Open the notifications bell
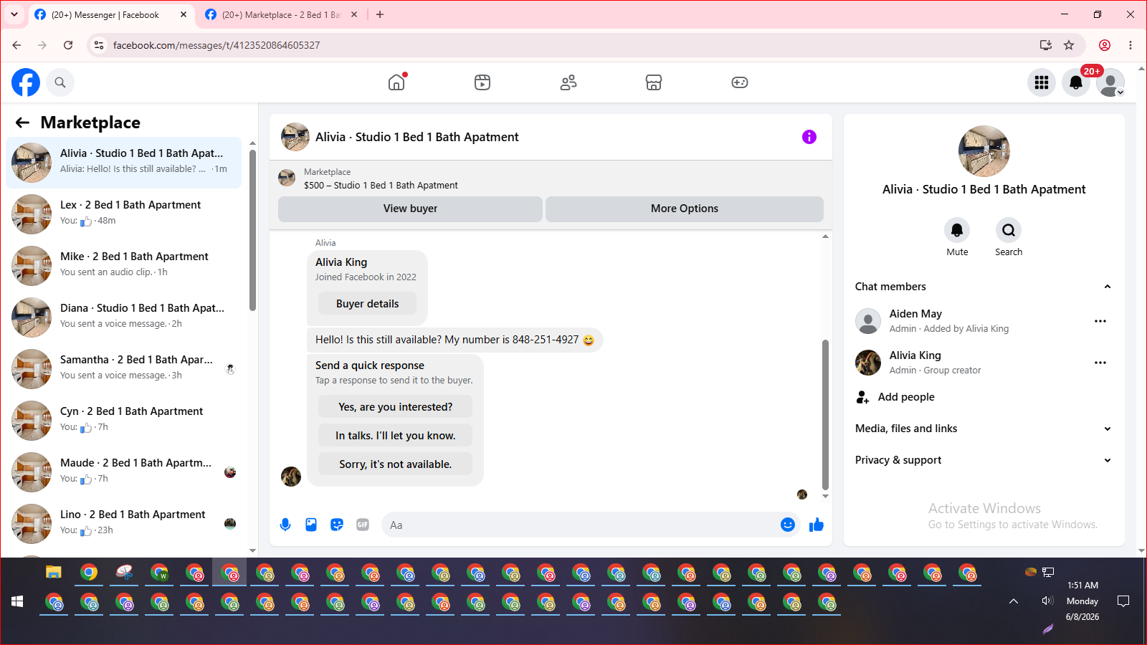Viewport: 1147px width, 645px height. tap(1076, 82)
